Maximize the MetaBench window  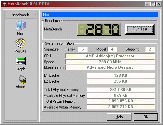coord(153,4)
